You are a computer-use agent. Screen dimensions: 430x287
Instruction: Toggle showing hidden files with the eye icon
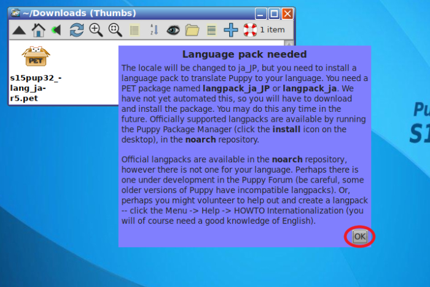click(173, 30)
